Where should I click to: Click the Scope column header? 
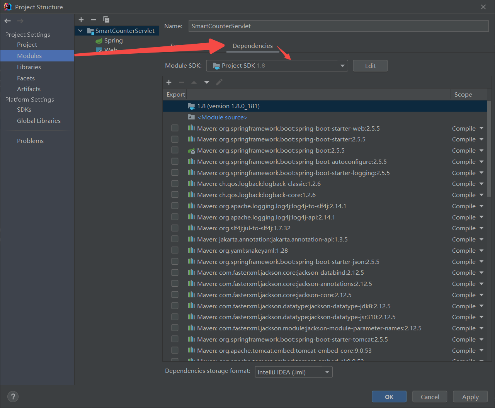point(463,95)
